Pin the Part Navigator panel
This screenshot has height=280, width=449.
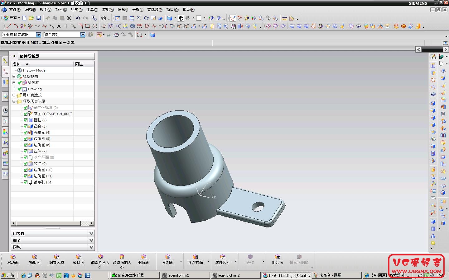click(x=14, y=56)
